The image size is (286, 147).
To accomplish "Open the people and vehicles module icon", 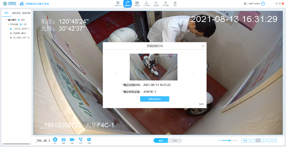I will coord(147,4).
